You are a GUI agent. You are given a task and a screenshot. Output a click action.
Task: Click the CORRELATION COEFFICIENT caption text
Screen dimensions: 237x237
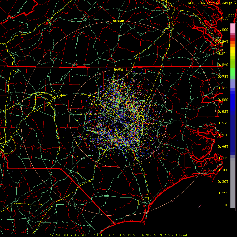pyautogui.click(x=77, y=235)
